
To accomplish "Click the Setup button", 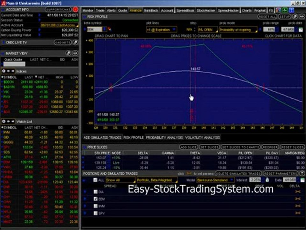I will [x=285, y=17].
